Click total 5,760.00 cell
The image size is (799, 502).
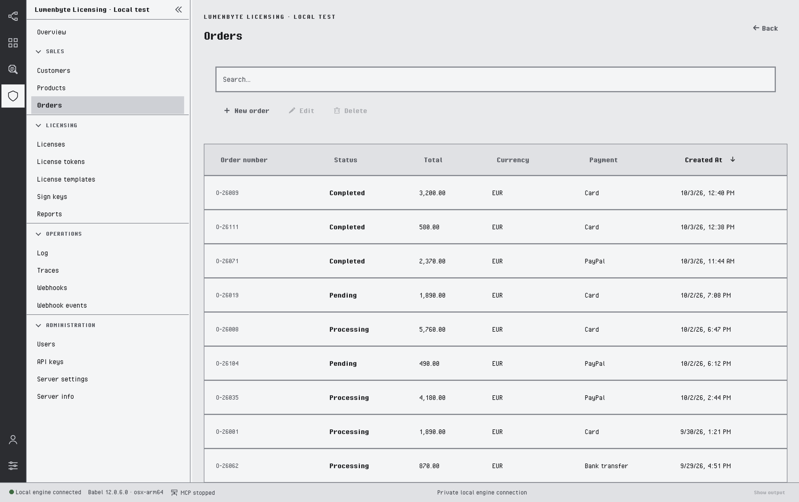coord(432,329)
